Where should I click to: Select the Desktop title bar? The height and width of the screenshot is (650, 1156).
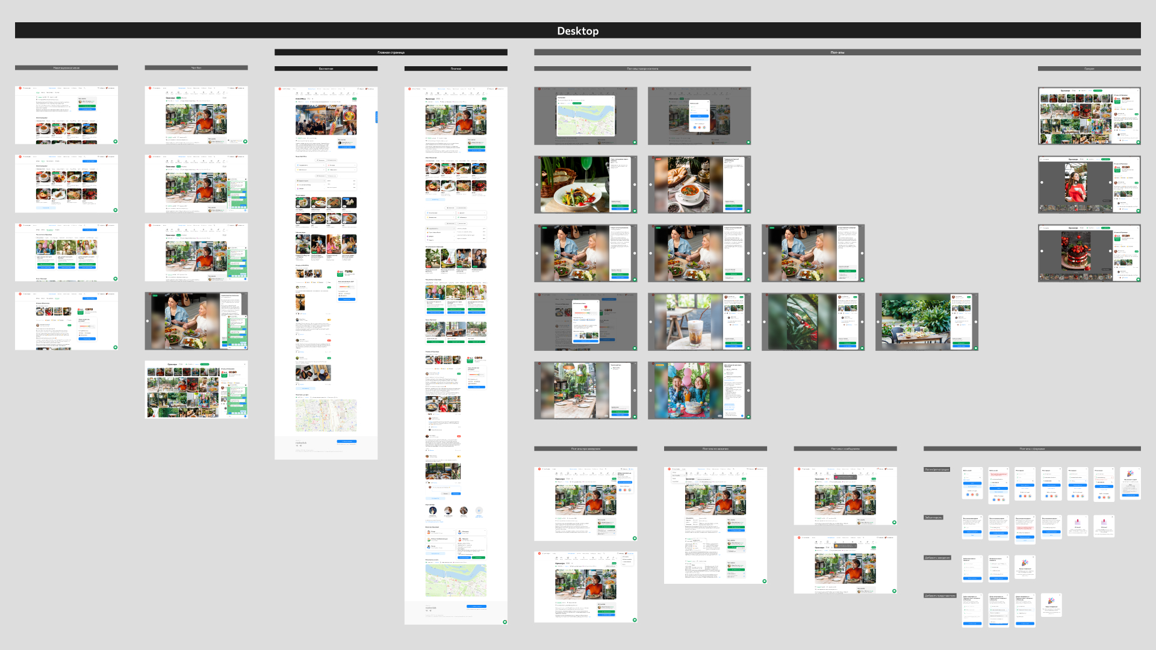pyautogui.click(x=577, y=31)
